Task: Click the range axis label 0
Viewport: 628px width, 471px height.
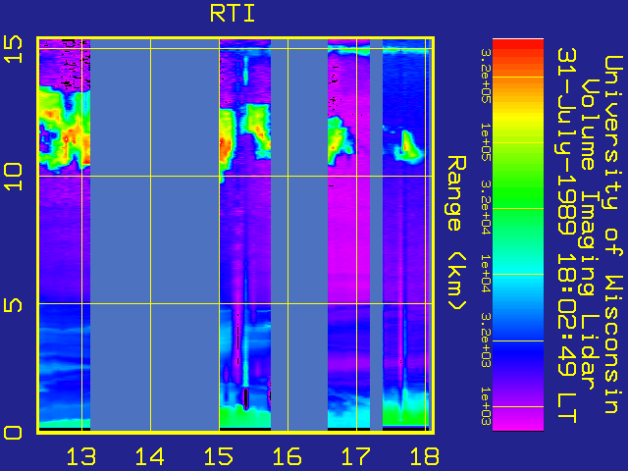Action: tap(13, 433)
